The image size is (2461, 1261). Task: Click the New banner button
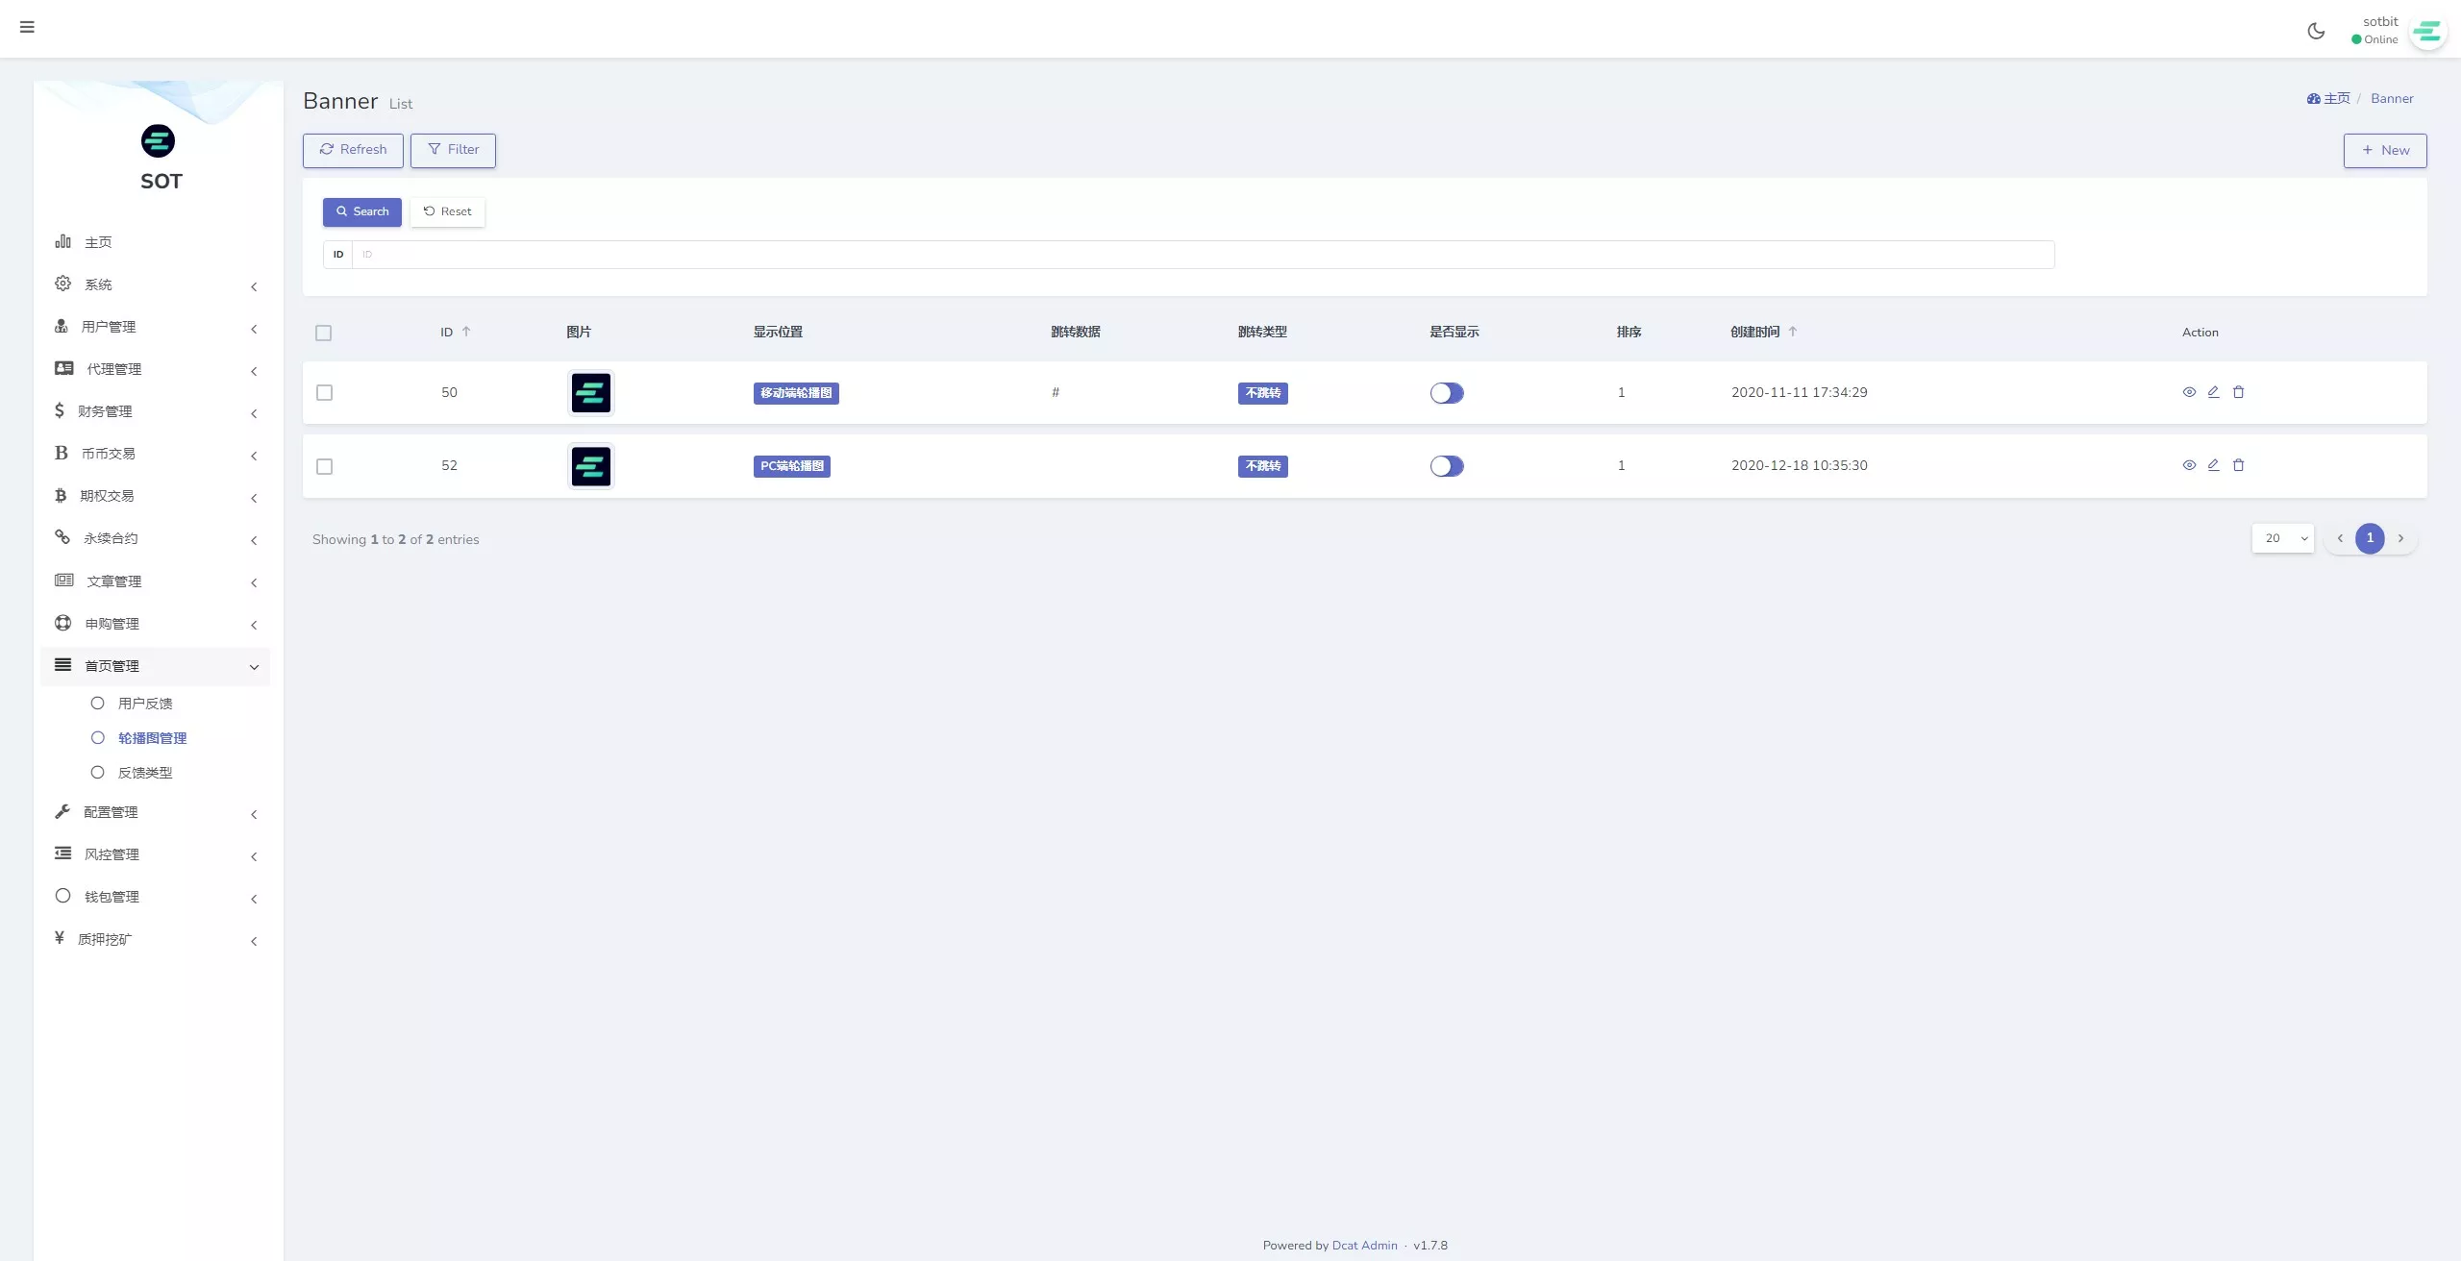click(x=2384, y=150)
